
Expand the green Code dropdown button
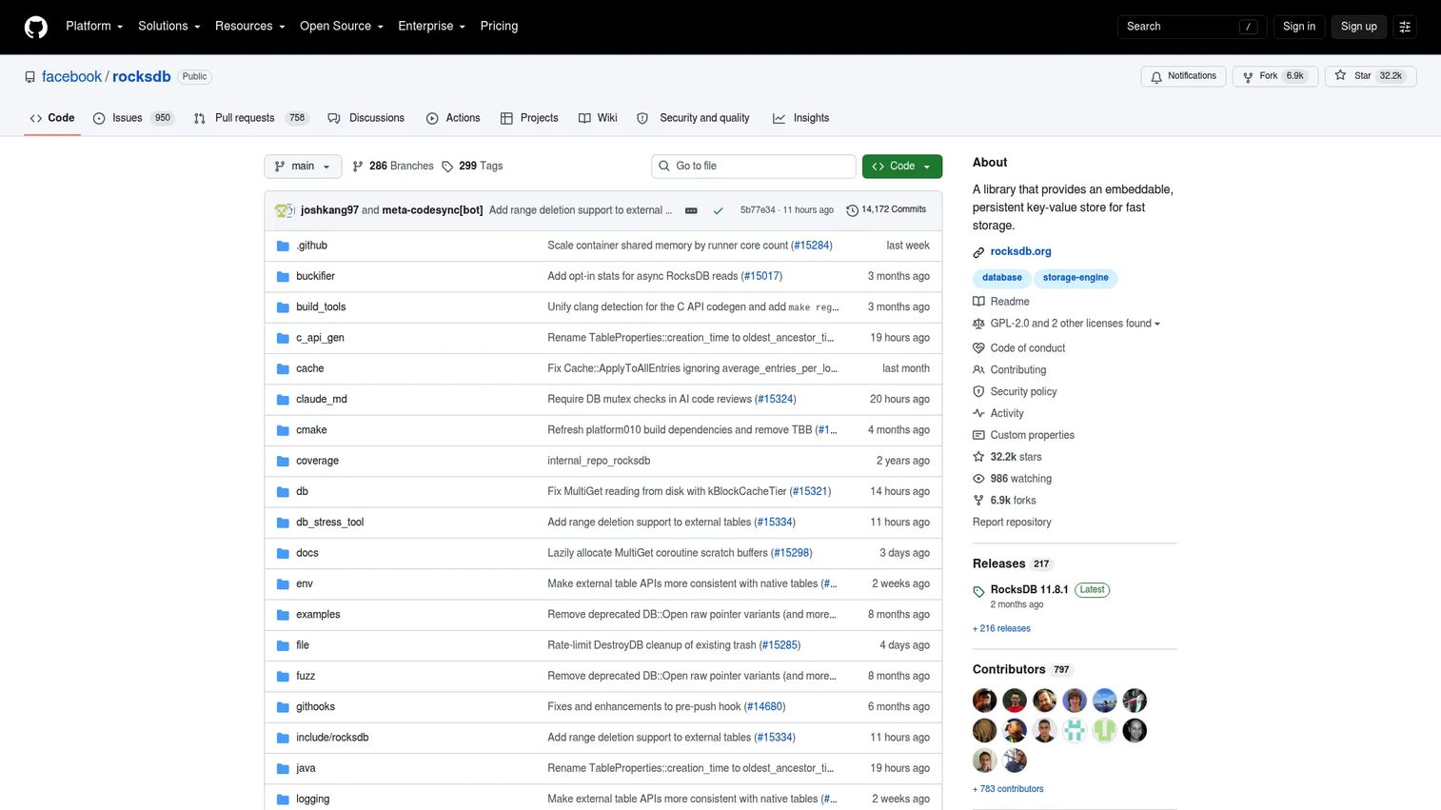pyautogui.click(x=902, y=166)
